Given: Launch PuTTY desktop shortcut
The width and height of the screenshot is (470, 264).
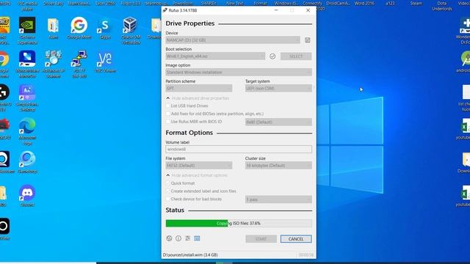Looking at the screenshot, I should 79,64.
